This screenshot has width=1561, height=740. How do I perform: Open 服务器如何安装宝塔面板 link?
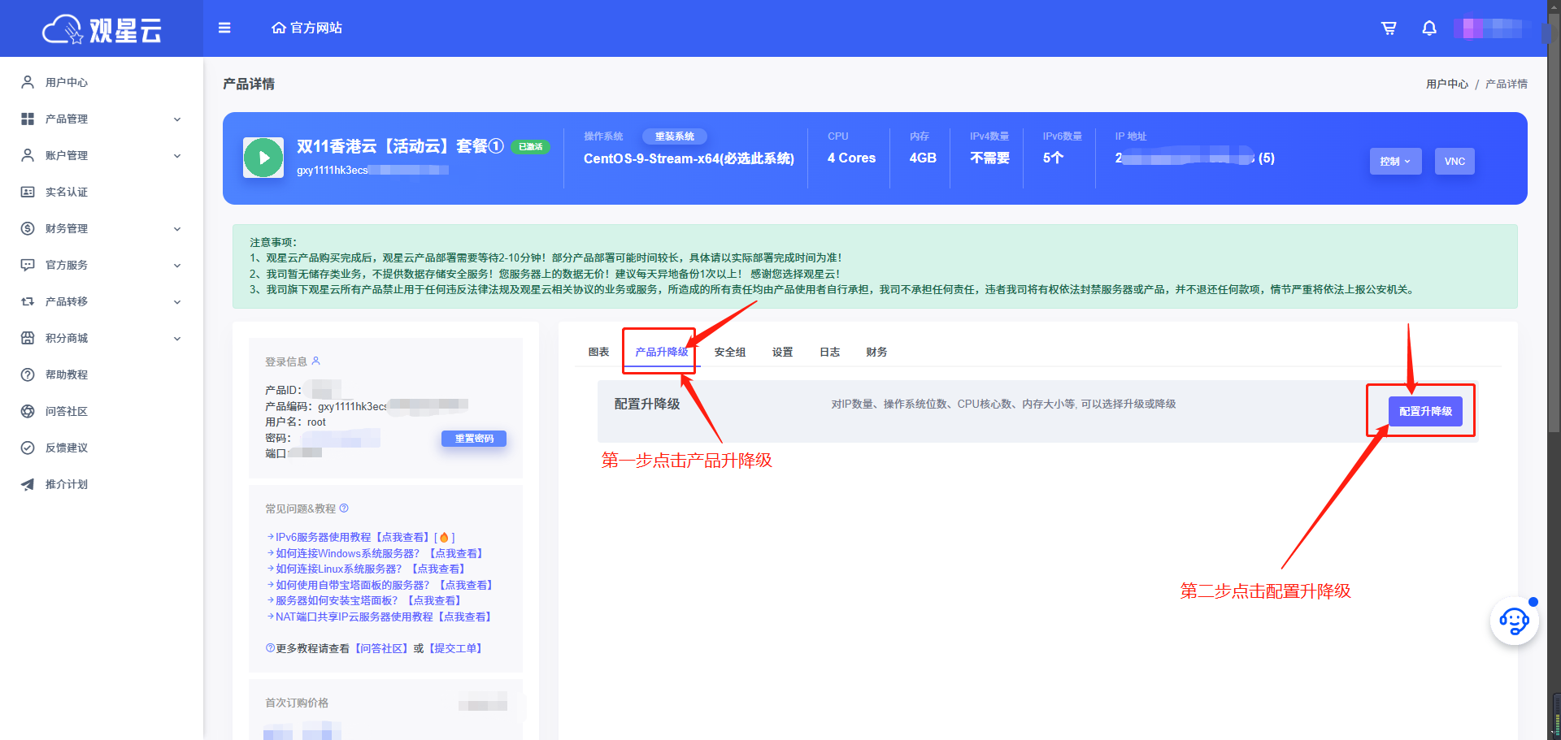(368, 600)
